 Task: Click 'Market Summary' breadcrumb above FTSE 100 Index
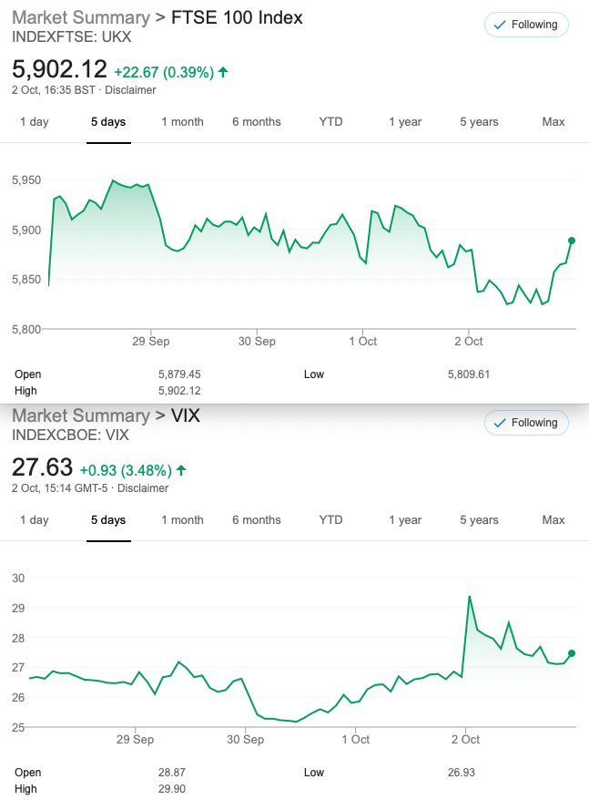point(81,17)
